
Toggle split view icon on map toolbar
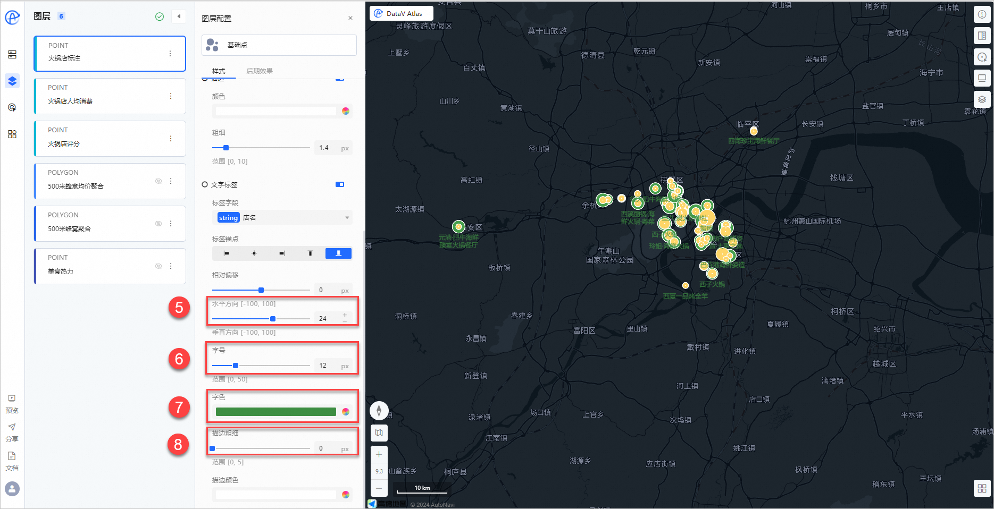coord(982,36)
